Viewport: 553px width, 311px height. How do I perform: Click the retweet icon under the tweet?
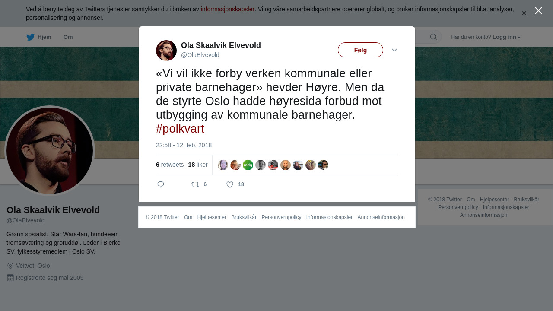[195, 184]
